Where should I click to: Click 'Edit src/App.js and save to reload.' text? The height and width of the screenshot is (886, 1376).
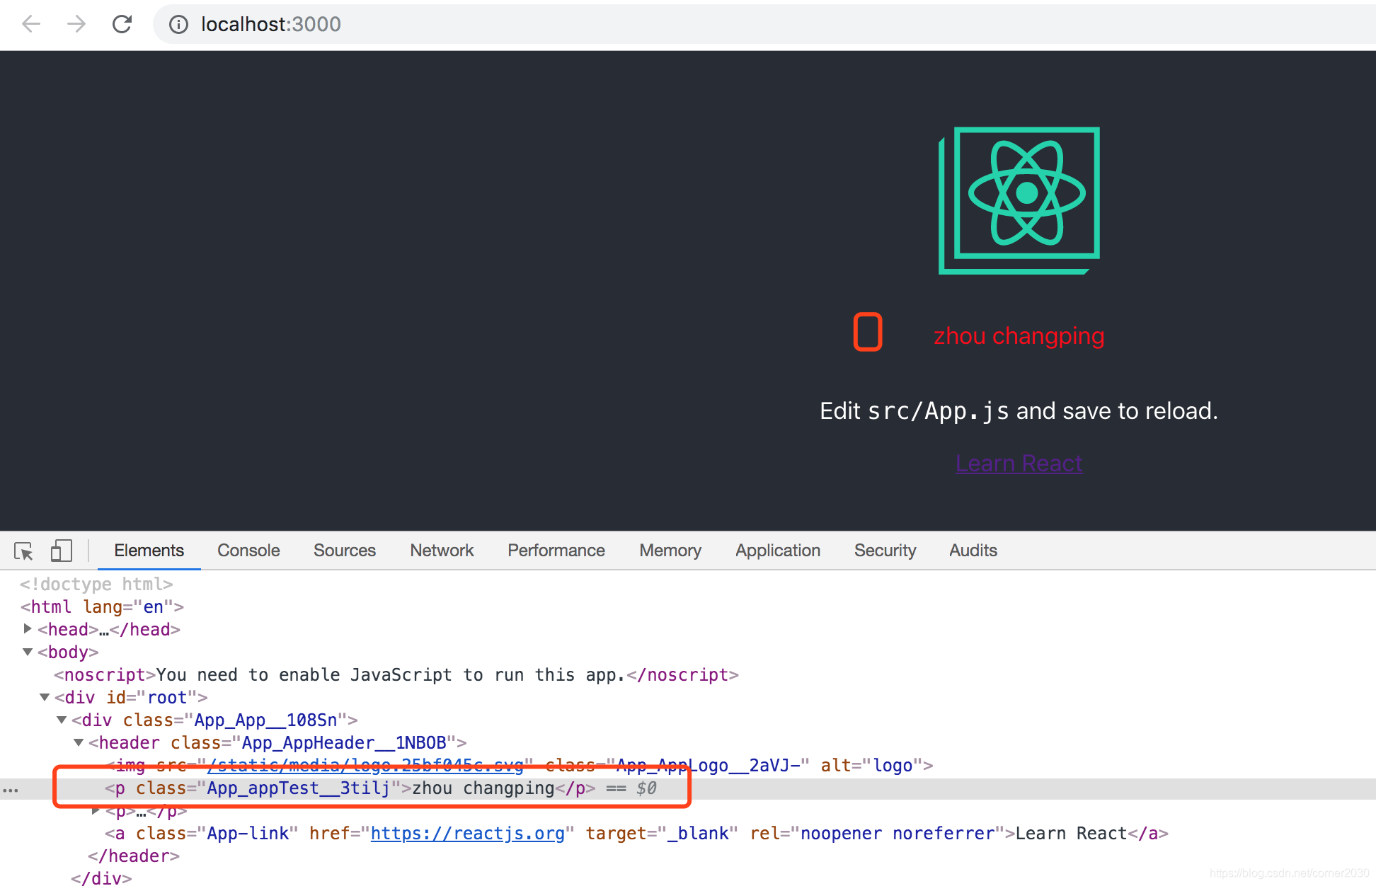[1019, 411]
